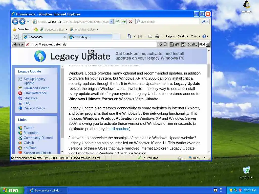Click the IE URL field showing 192.168.1.1
Image resolution: width=259 pixels, height=194 pixels.
point(71,22)
